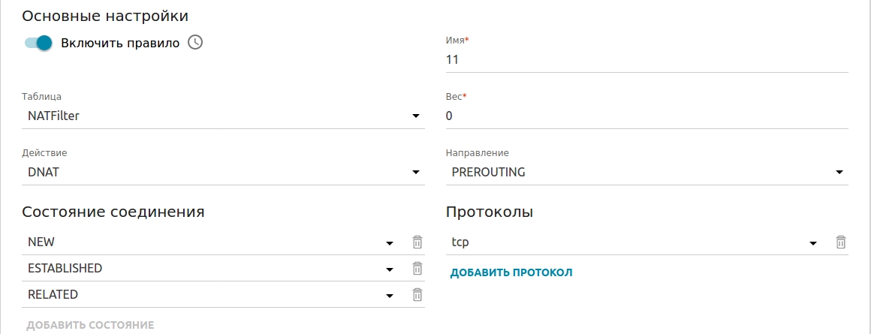
Task: Click the 'Включить правило' label text
Action: point(120,43)
